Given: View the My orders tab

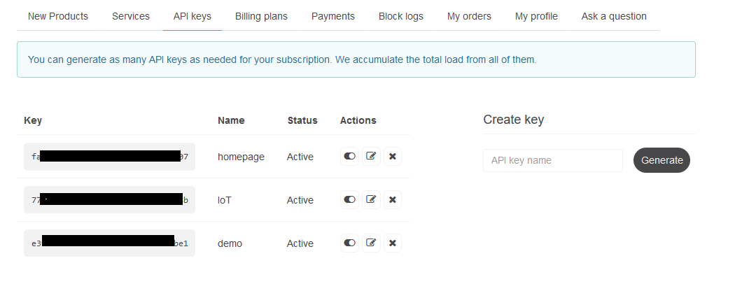Looking at the screenshot, I should click(469, 16).
